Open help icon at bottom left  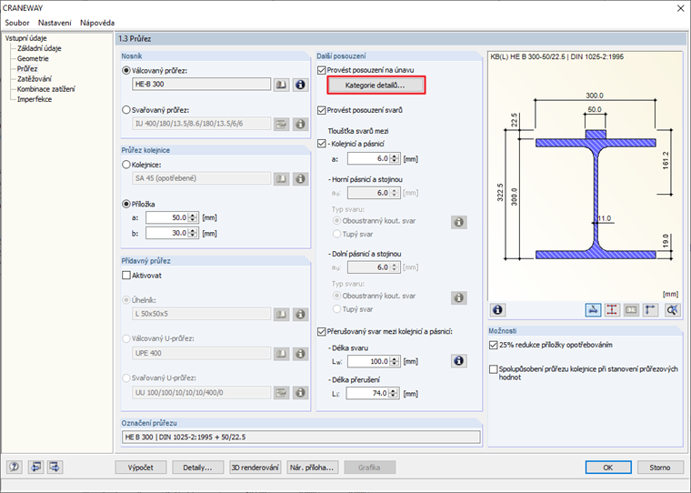(15, 467)
